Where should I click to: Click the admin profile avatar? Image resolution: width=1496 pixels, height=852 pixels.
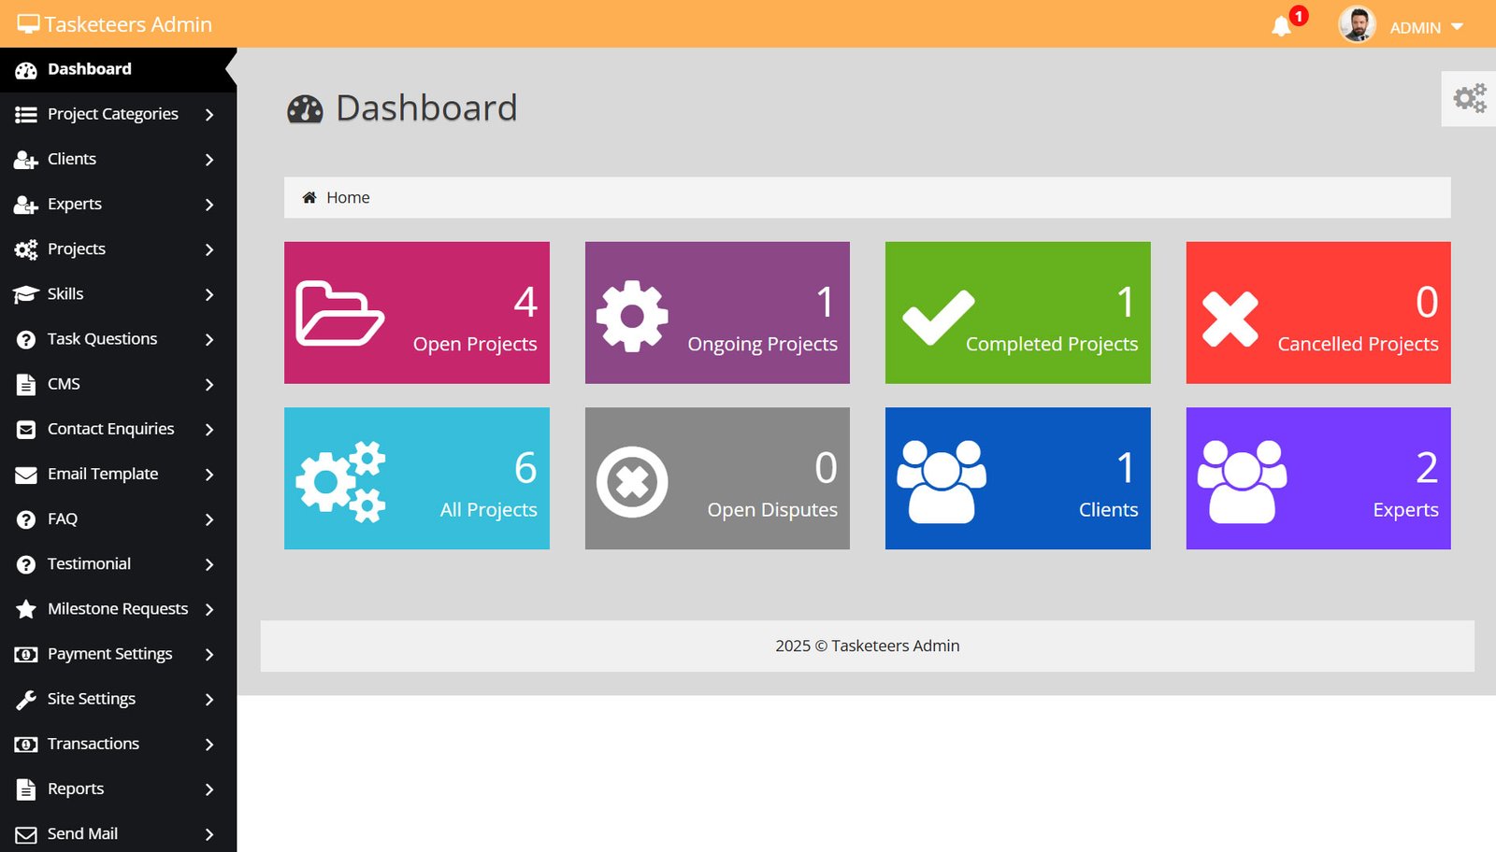click(x=1357, y=24)
